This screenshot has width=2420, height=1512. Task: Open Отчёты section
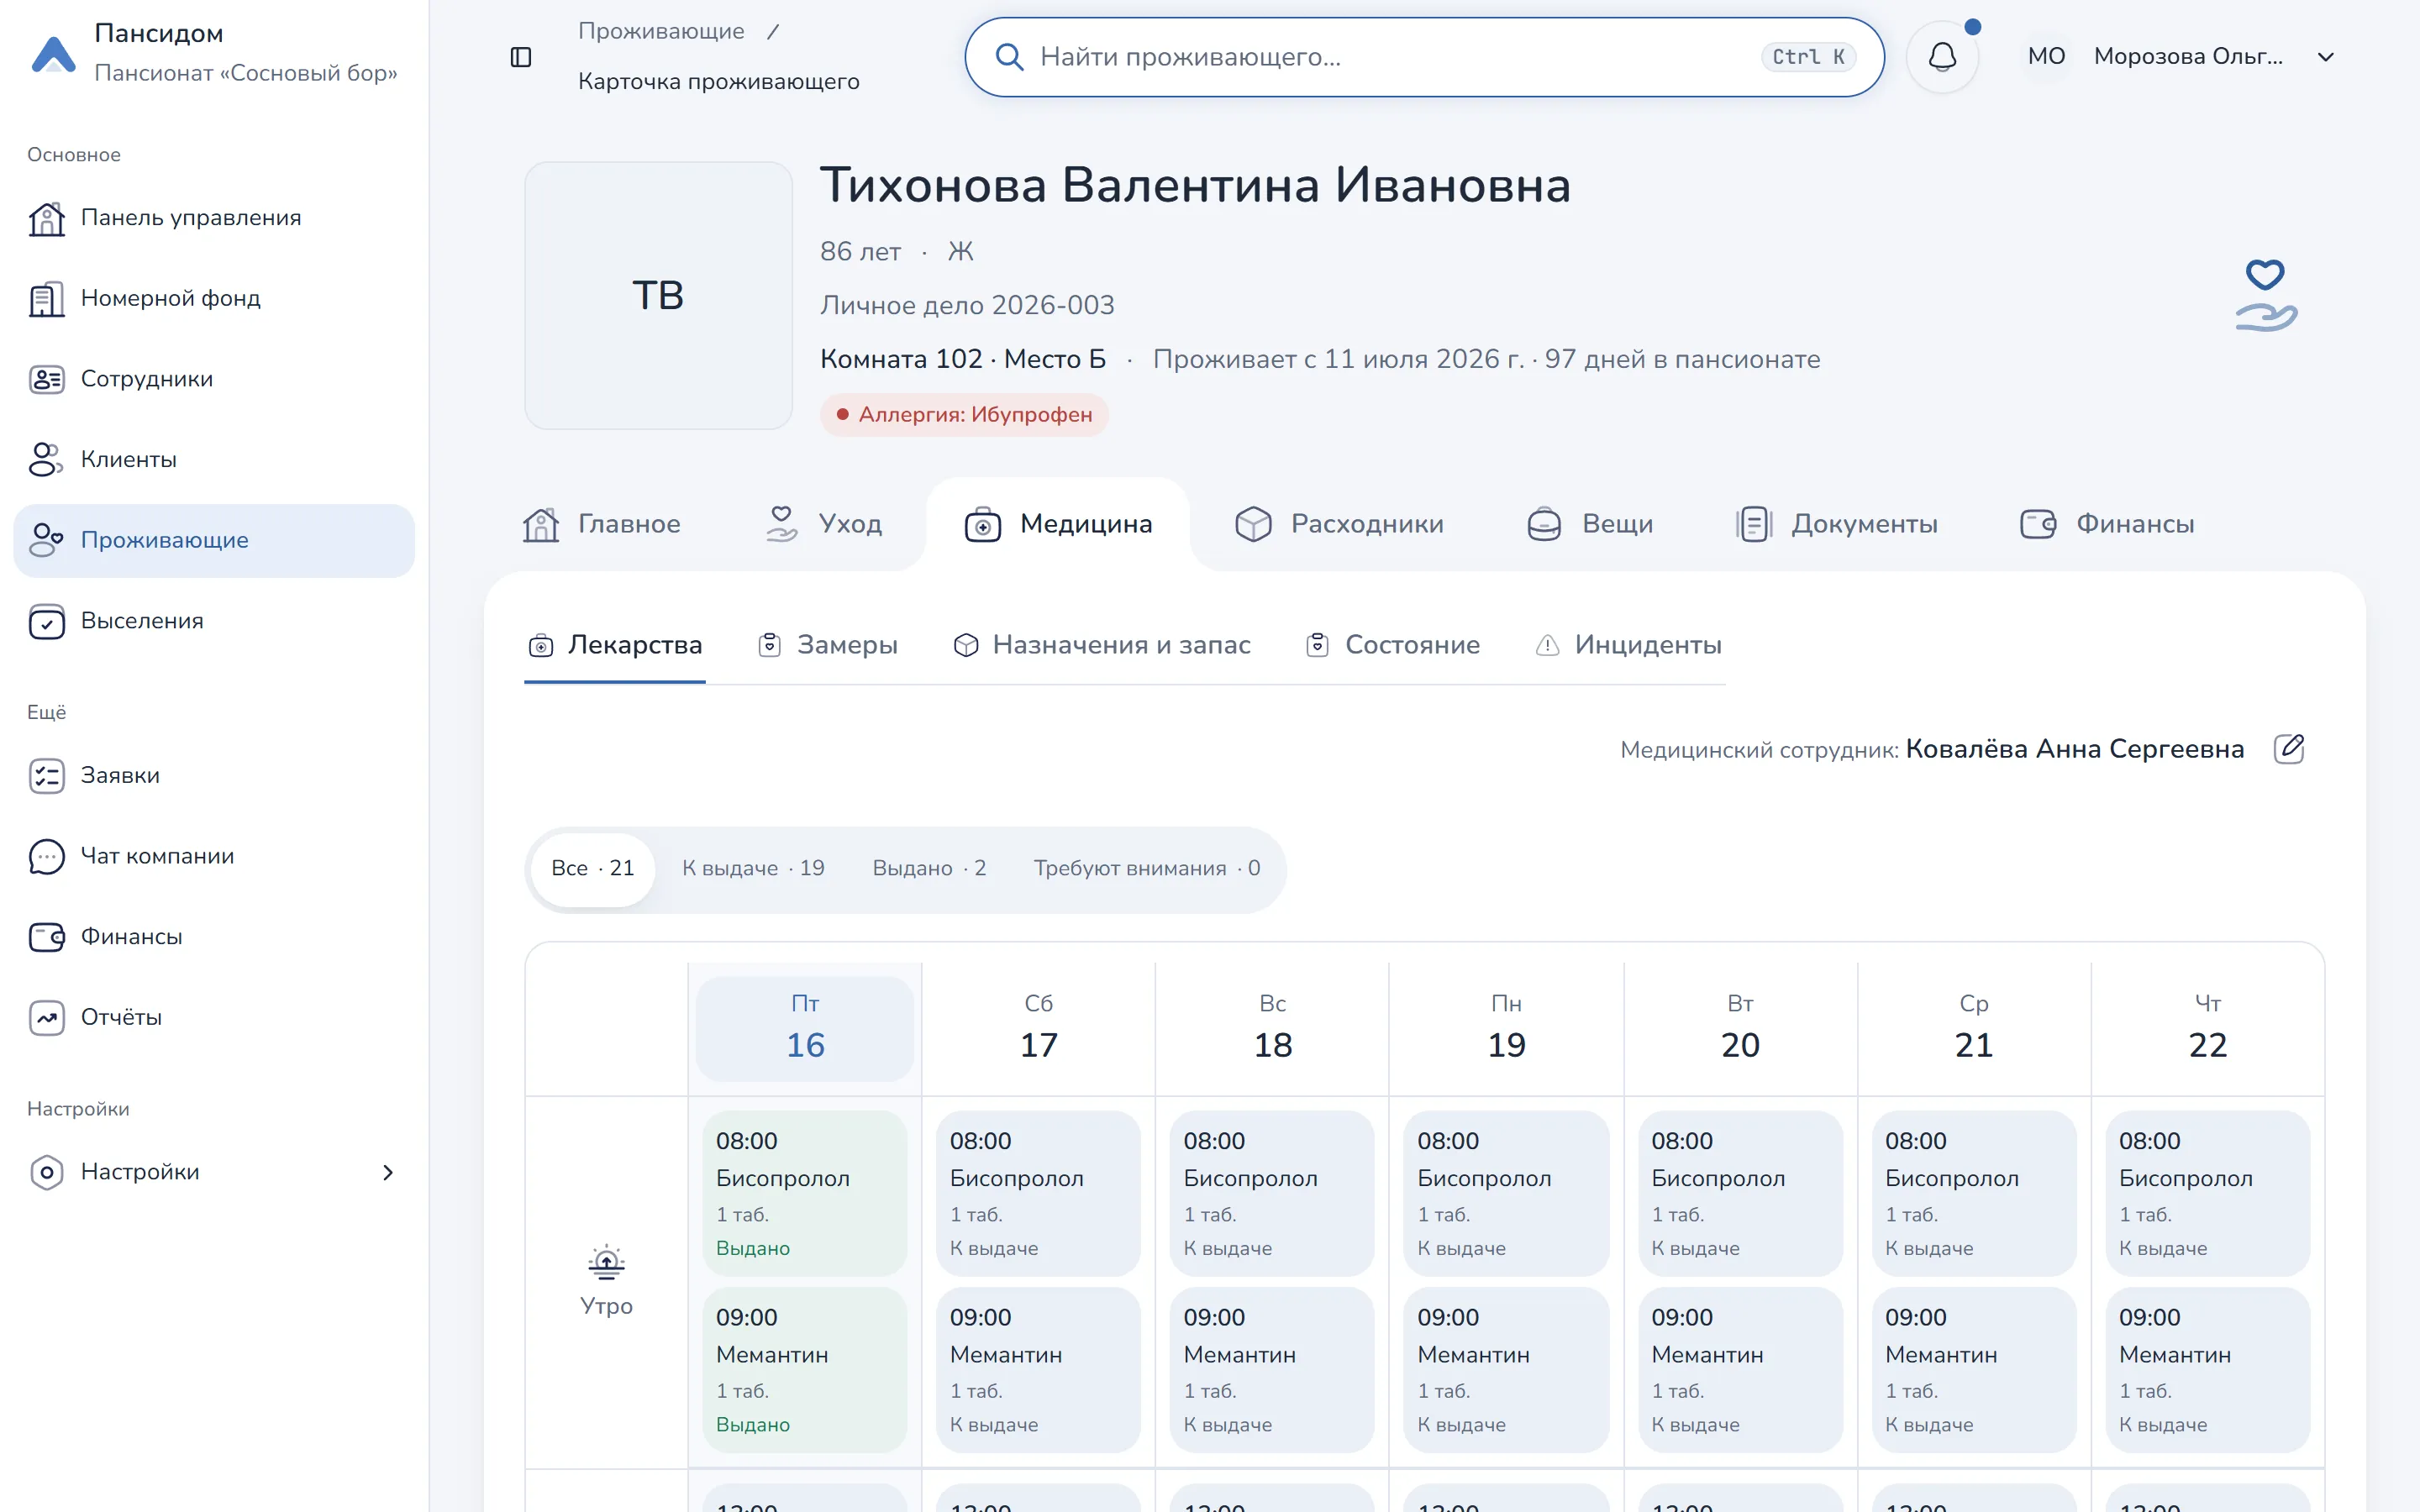214,1018
